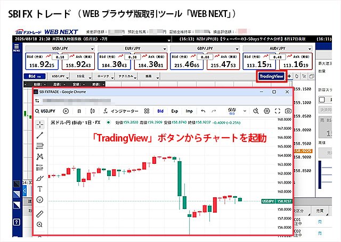The height and width of the screenshot is (242, 341).
Task: Click the 保存 save layout button
Action: click(x=232, y=111)
